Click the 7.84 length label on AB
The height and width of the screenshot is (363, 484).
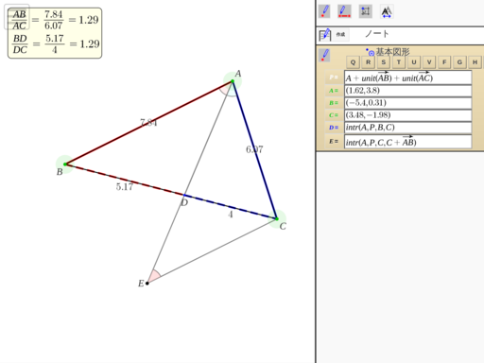pyautogui.click(x=148, y=122)
